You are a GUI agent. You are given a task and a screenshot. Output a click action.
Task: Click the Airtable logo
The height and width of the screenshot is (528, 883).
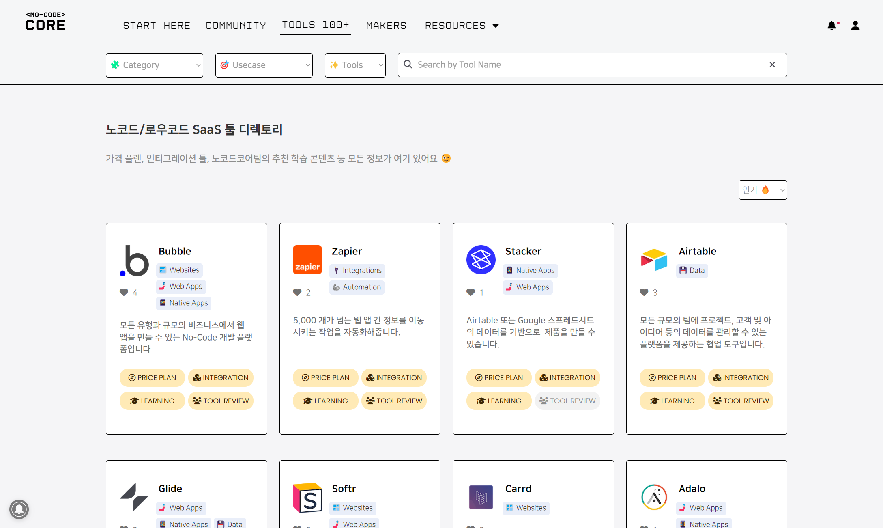coord(654,260)
